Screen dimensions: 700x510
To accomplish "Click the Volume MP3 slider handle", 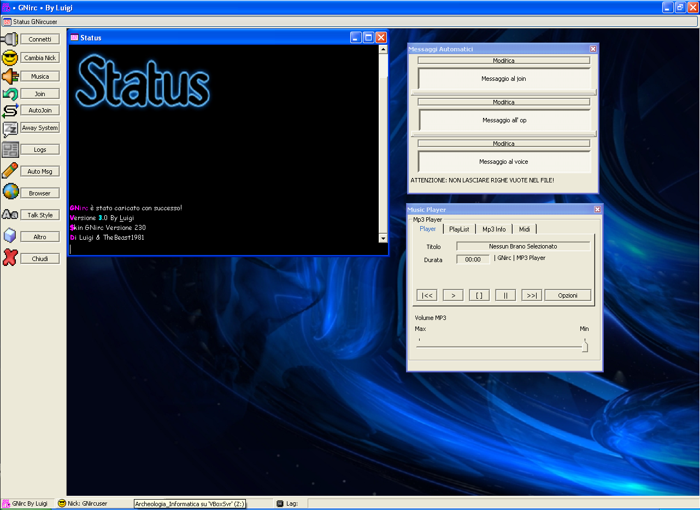I will (585, 346).
